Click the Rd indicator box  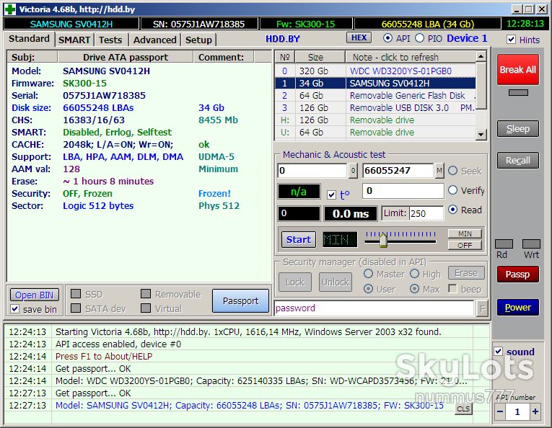[x=504, y=244]
